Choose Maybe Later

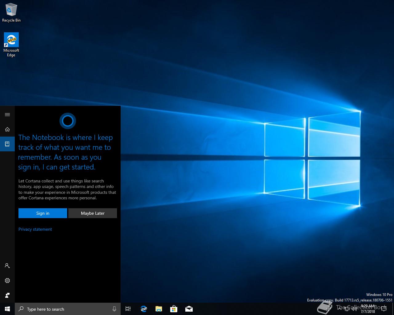tap(93, 213)
